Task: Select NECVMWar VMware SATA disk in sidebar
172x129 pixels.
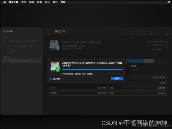Action: 24,41
